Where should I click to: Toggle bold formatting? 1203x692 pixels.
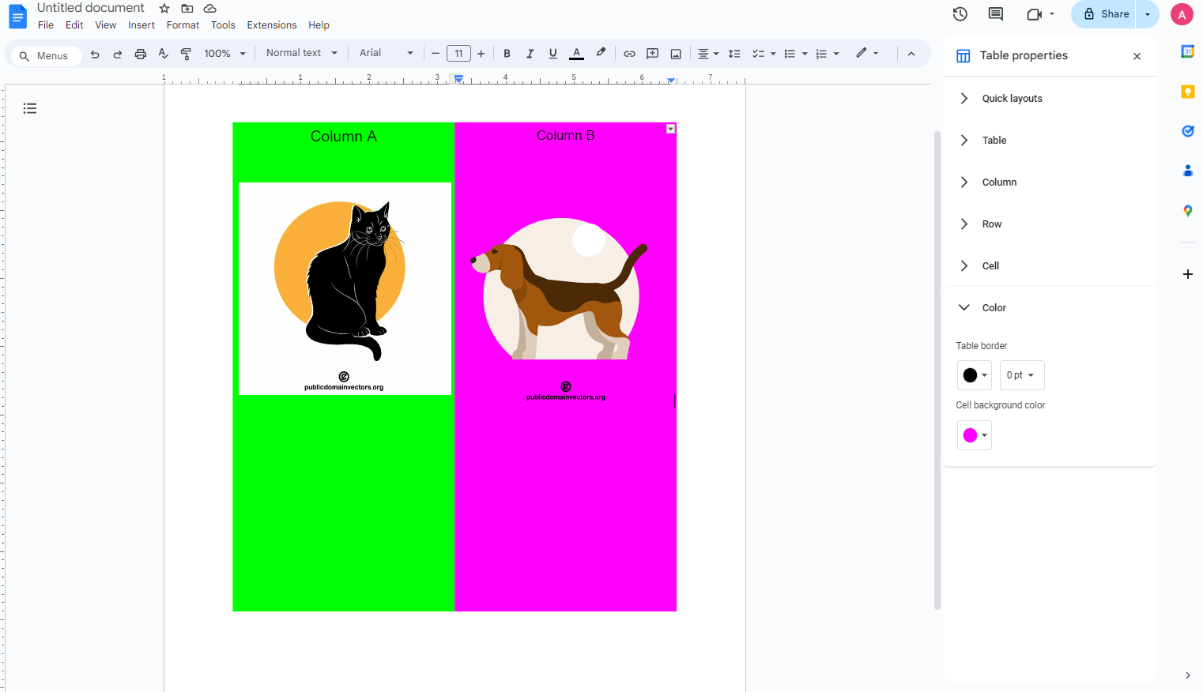[507, 53]
